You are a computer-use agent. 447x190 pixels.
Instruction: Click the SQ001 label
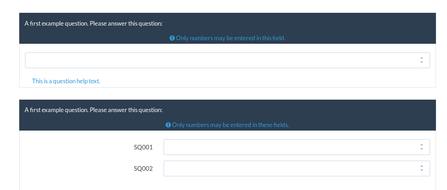click(x=143, y=147)
